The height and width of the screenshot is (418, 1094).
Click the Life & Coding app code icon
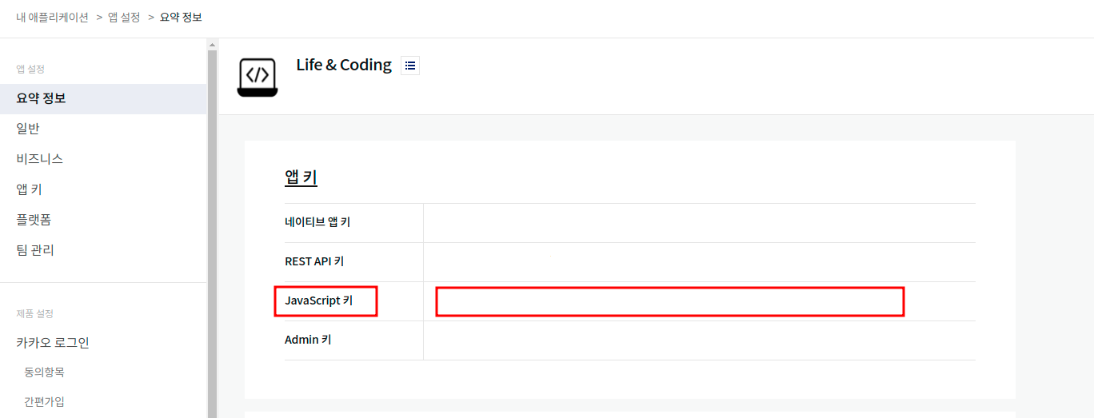258,77
